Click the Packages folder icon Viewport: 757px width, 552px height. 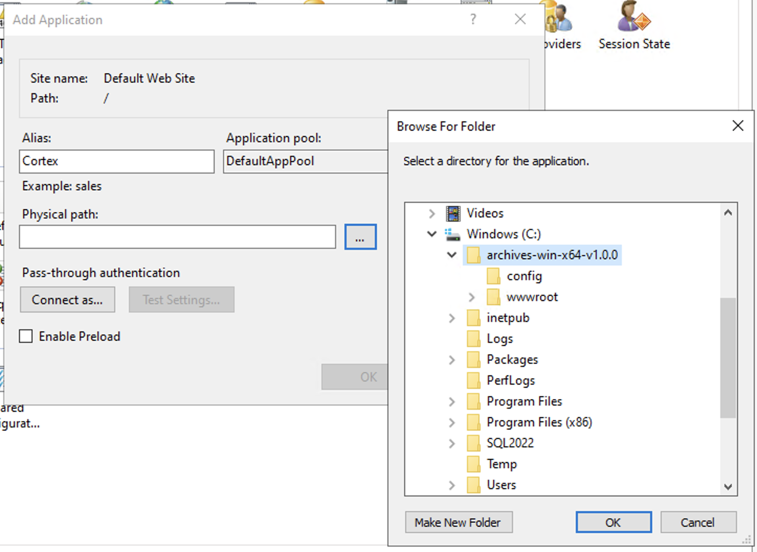click(x=473, y=360)
